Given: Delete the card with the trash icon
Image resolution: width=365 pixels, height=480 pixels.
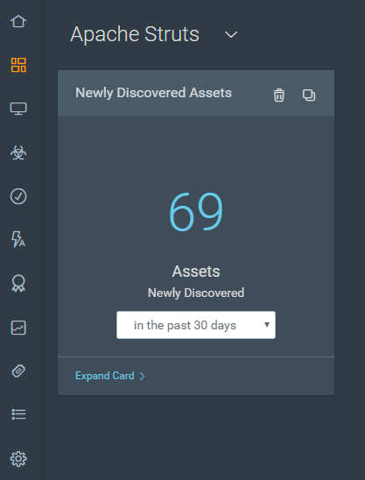Looking at the screenshot, I should (x=279, y=95).
